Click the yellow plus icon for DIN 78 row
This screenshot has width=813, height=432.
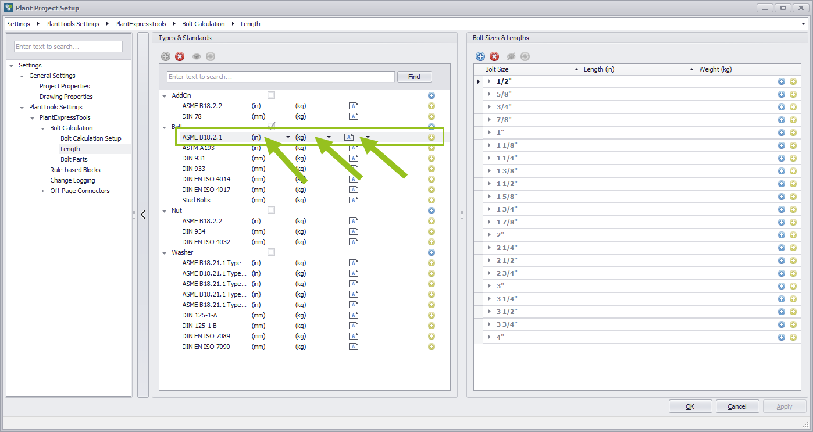tap(432, 116)
